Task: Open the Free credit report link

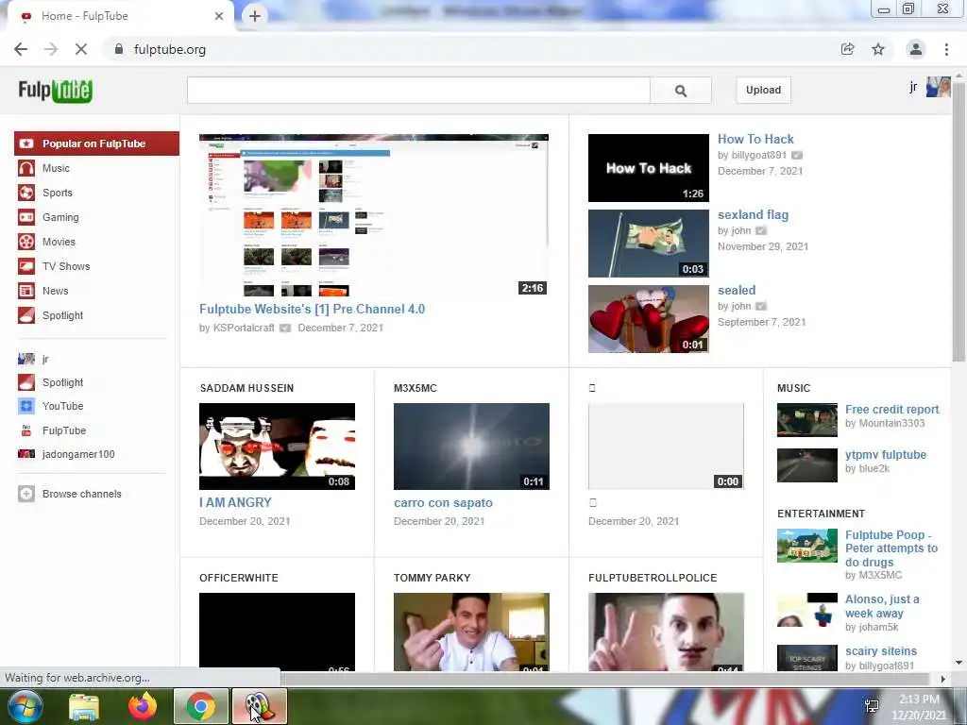Action: tap(891, 410)
